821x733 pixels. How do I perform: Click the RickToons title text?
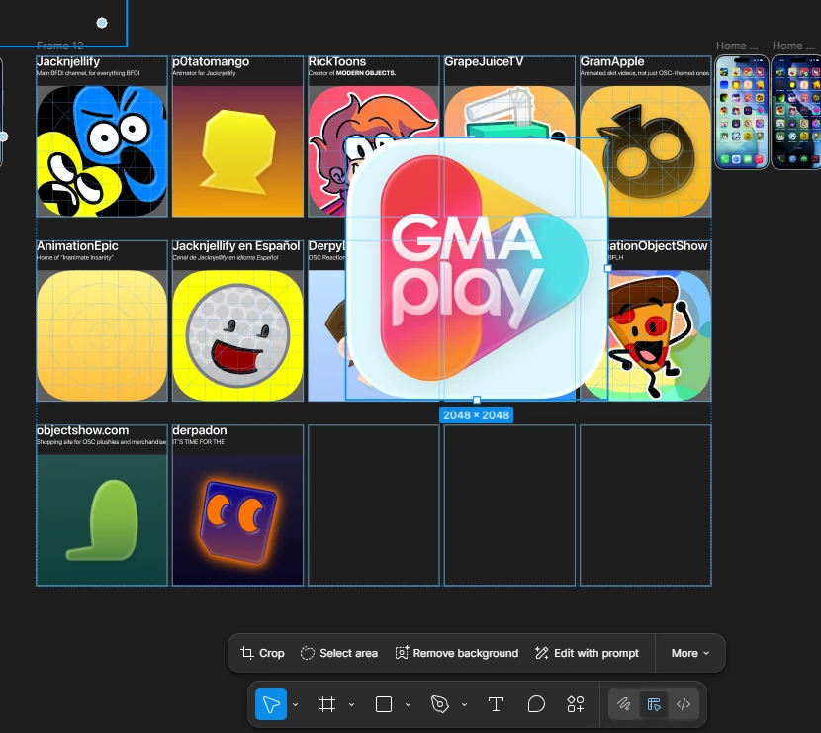337,61
